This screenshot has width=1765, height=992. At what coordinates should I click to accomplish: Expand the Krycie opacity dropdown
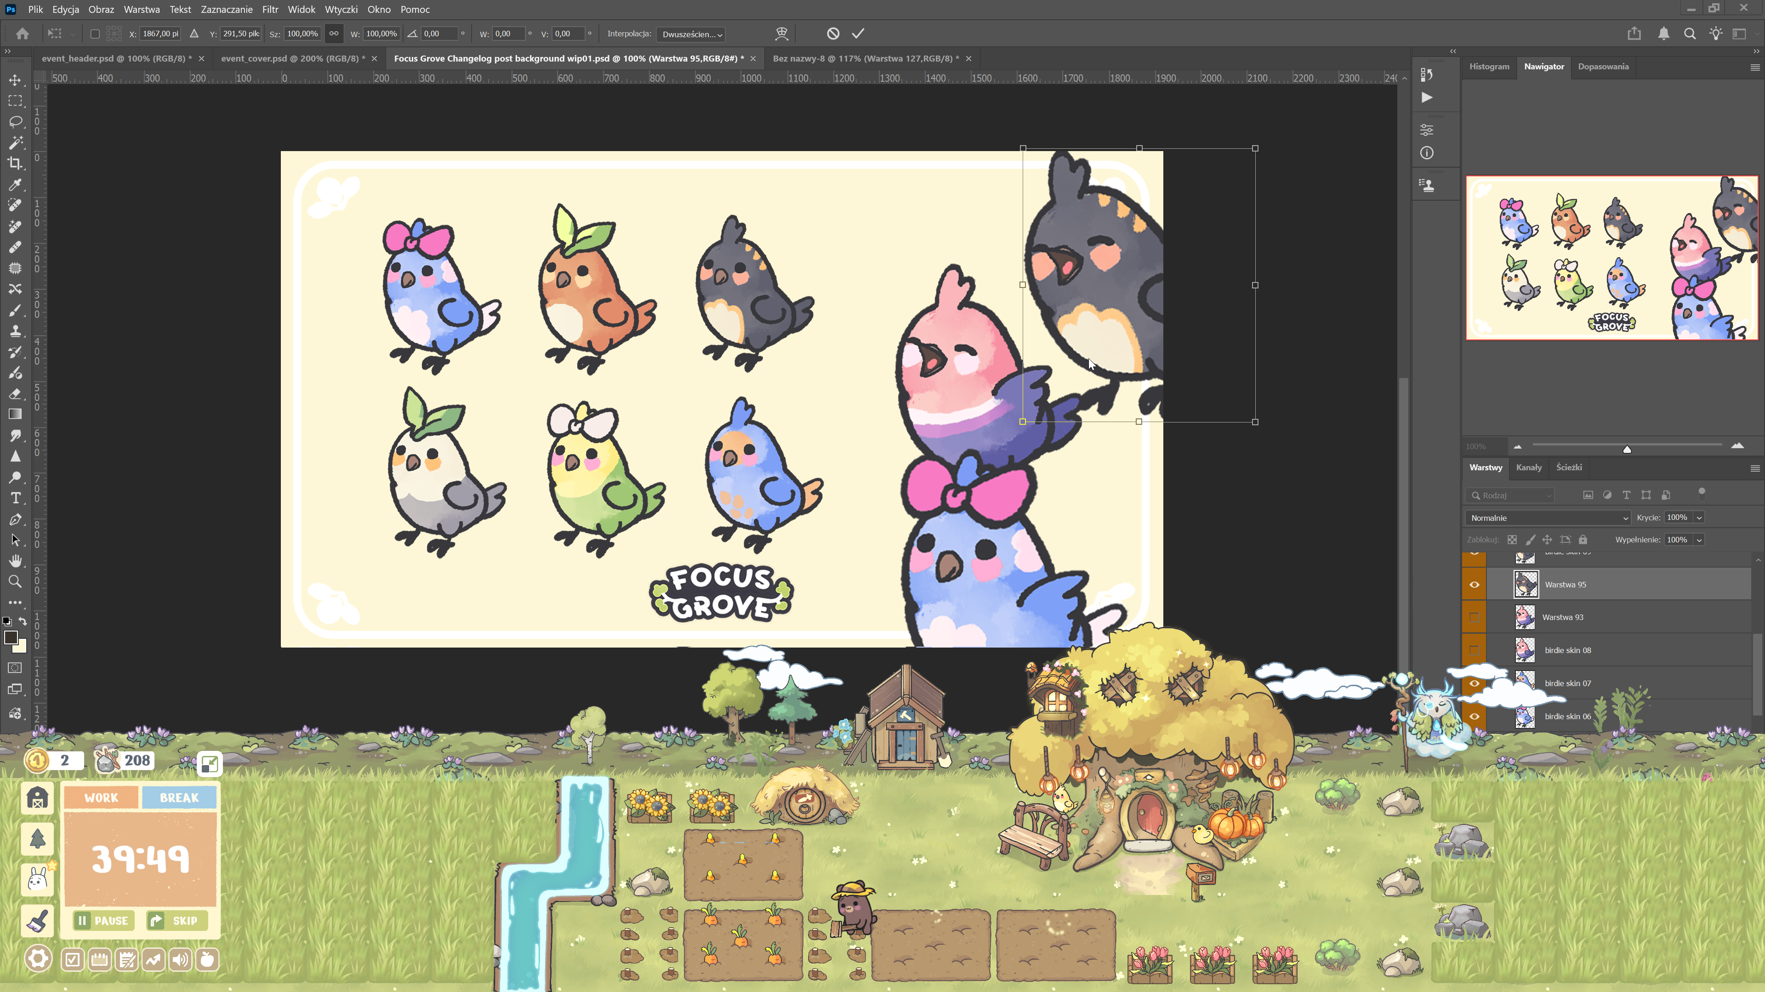pos(1700,518)
